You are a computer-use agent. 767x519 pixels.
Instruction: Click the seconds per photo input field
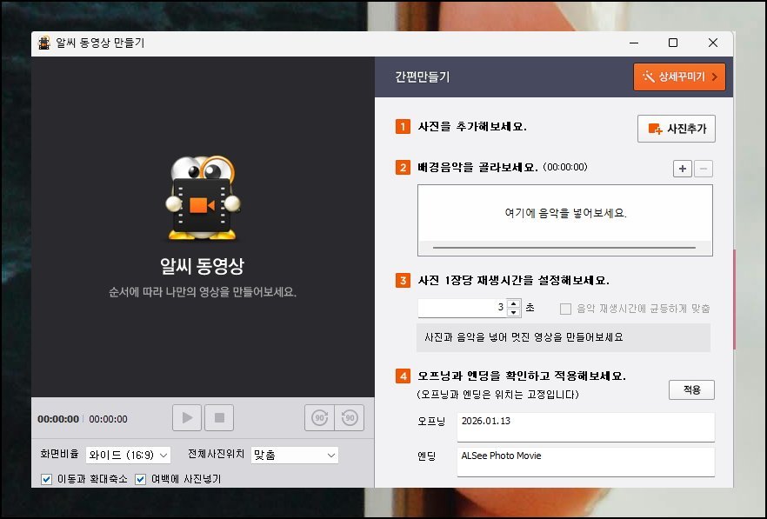click(x=463, y=308)
